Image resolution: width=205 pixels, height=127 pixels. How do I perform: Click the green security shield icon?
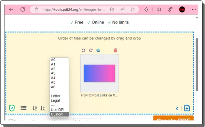tap(12, 108)
